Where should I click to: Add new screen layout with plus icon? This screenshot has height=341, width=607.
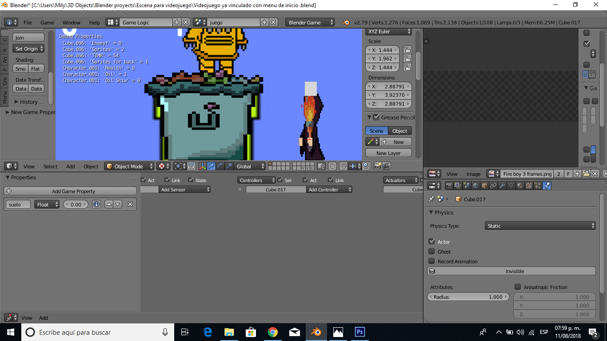coord(177,22)
